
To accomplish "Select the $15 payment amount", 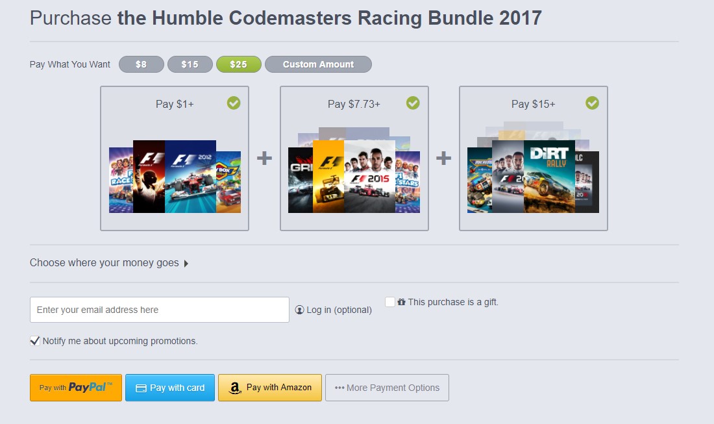I will (x=190, y=64).
